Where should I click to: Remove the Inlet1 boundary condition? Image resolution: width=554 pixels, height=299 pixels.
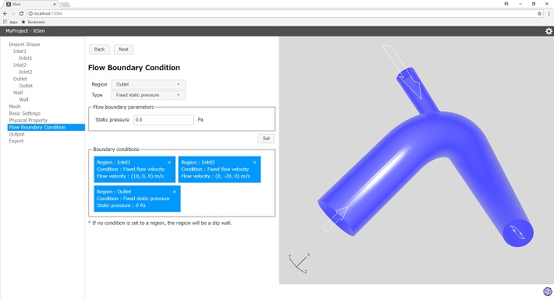(169, 162)
